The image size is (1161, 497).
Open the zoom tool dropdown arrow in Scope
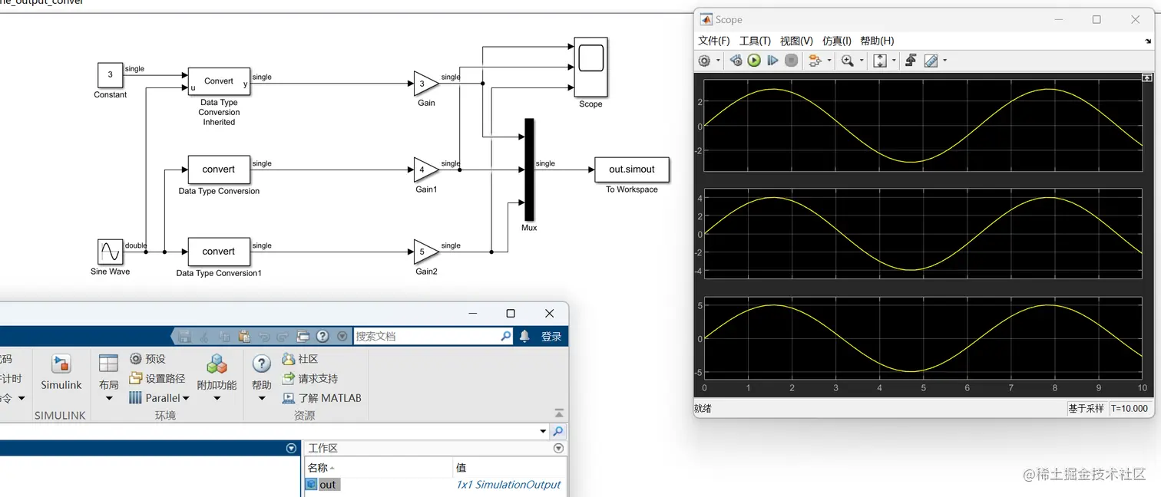click(x=862, y=61)
